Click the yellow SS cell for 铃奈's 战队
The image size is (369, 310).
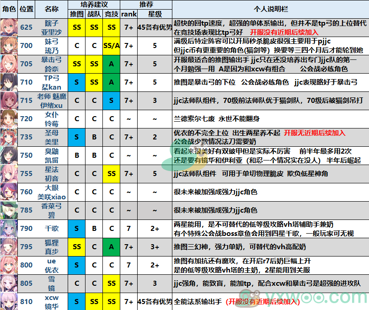point(94,64)
